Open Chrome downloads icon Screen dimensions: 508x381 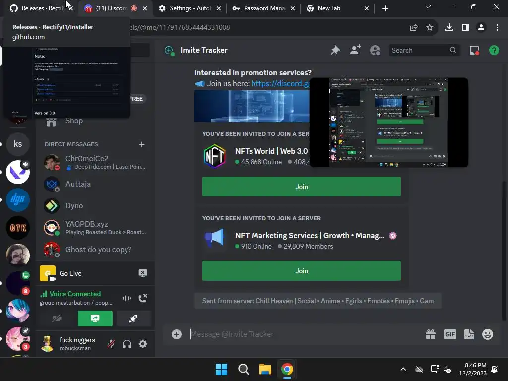(x=449, y=28)
